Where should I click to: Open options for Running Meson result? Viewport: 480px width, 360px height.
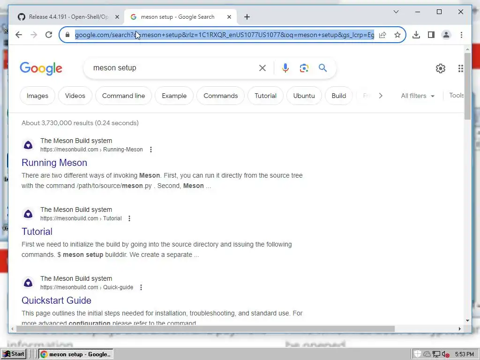click(150, 150)
